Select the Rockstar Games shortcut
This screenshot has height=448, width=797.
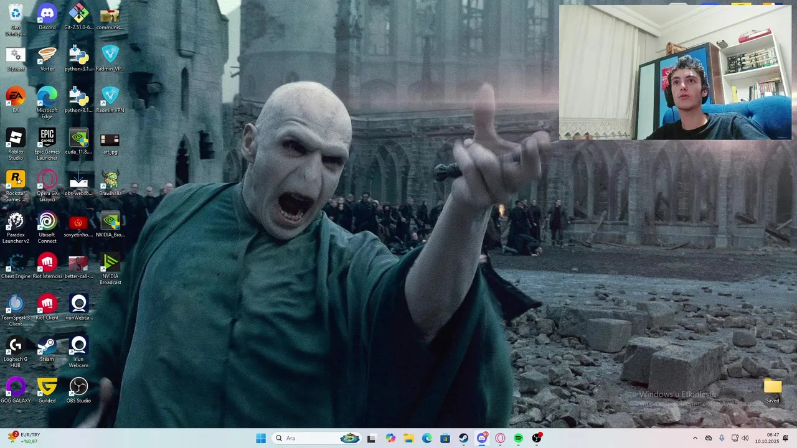pyautogui.click(x=16, y=186)
